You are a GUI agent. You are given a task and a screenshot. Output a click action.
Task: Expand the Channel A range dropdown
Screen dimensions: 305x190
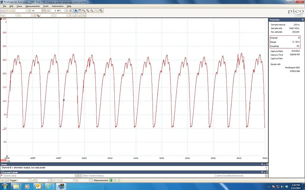point(17,15)
